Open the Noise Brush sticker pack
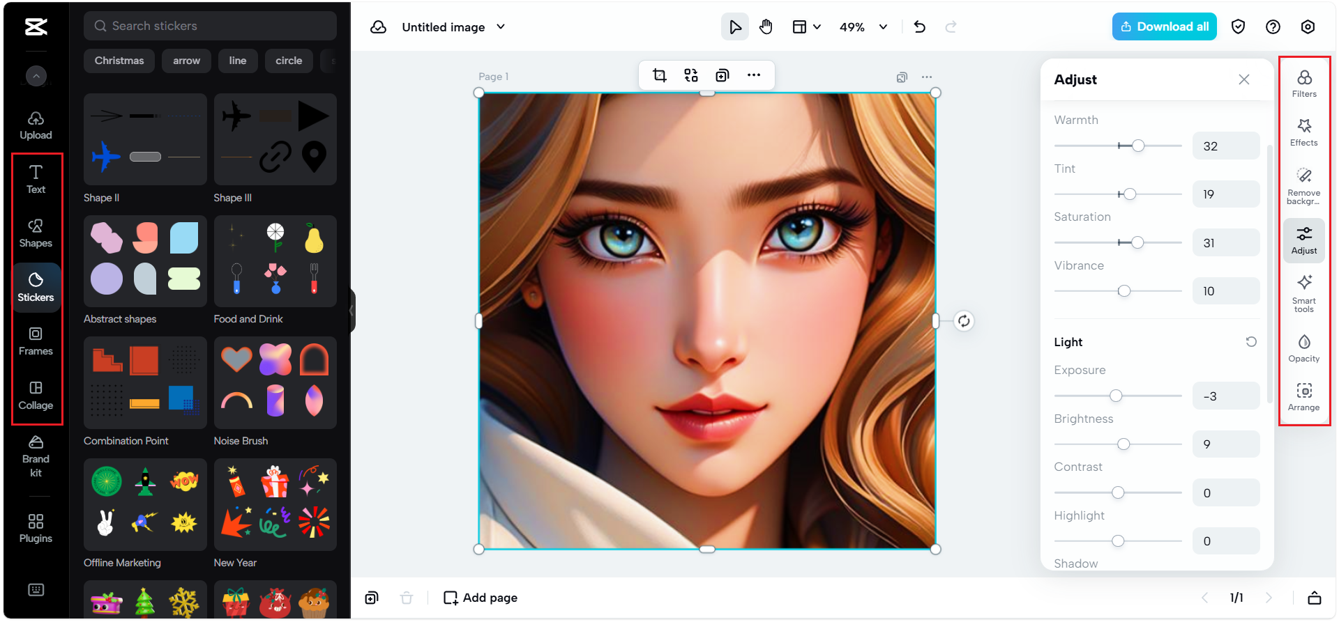Image resolution: width=1339 pixels, height=622 pixels. pos(275,383)
